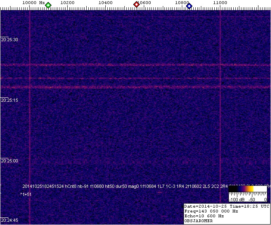Click the 10200 frequency axis label
Screen dimensions: 271x225
pyautogui.click(x=67, y=2)
